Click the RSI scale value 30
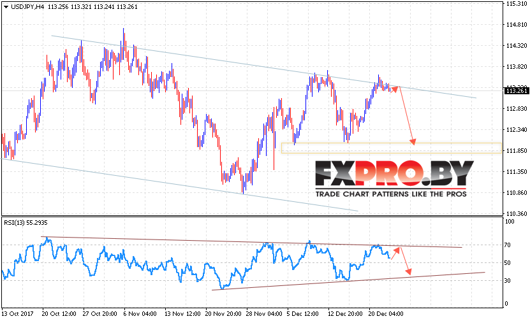Screen dimensions: 530x321 click(x=507, y=280)
